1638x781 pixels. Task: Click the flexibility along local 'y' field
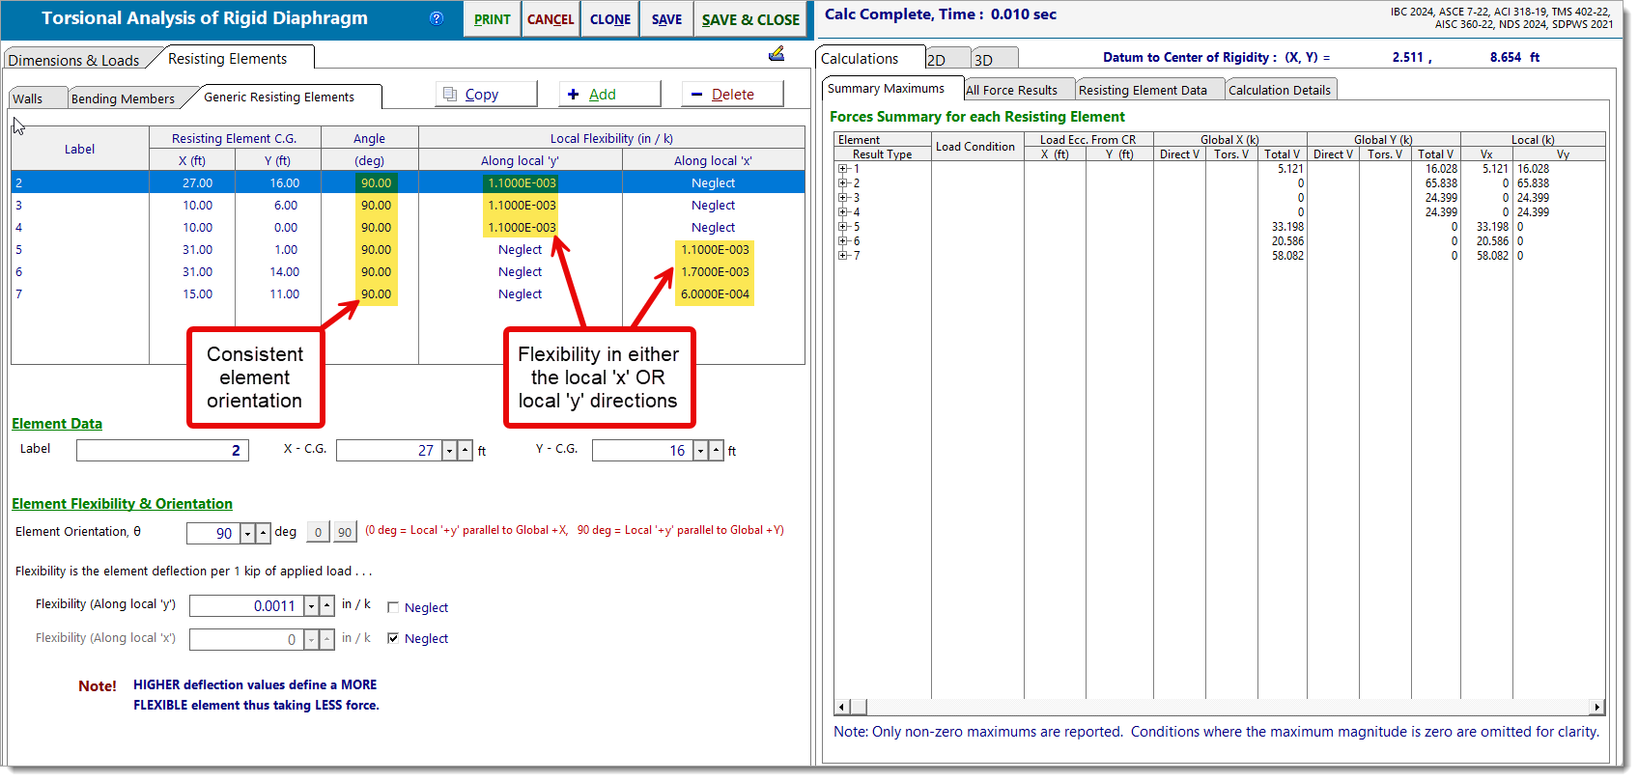pos(246,606)
